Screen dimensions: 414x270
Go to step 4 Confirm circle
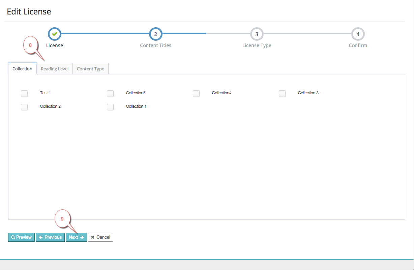point(358,34)
